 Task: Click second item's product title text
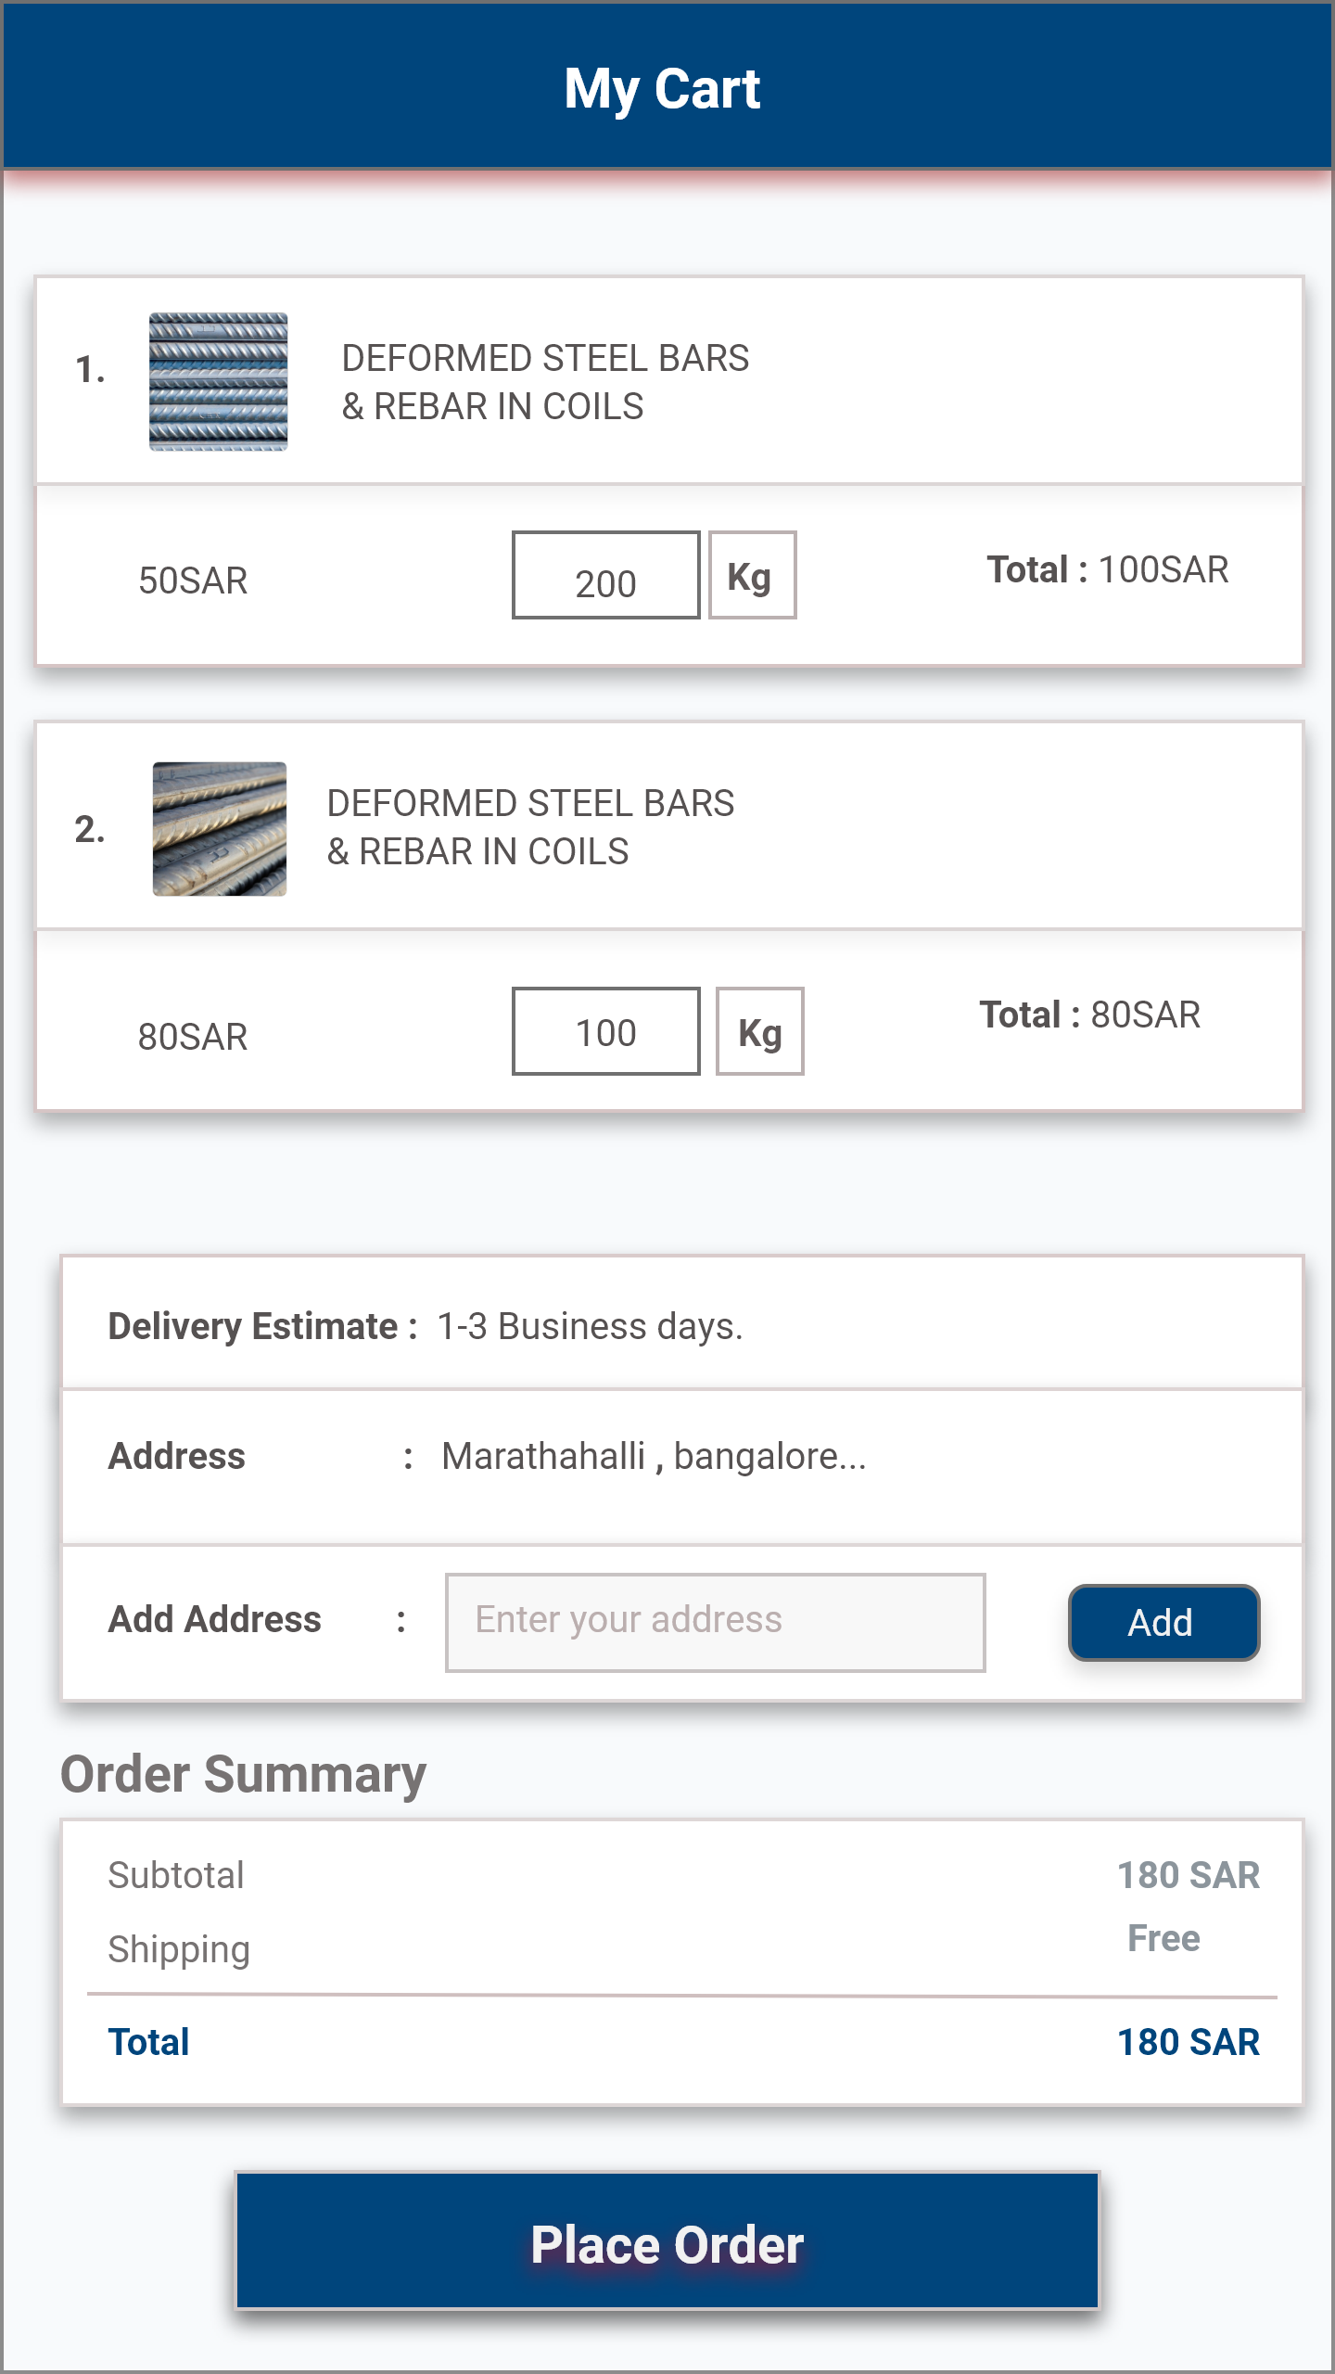530,827
